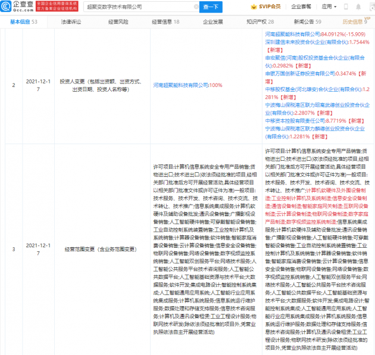Open 企业套餐 link
The image size is (375, 355).
(301, 7)
